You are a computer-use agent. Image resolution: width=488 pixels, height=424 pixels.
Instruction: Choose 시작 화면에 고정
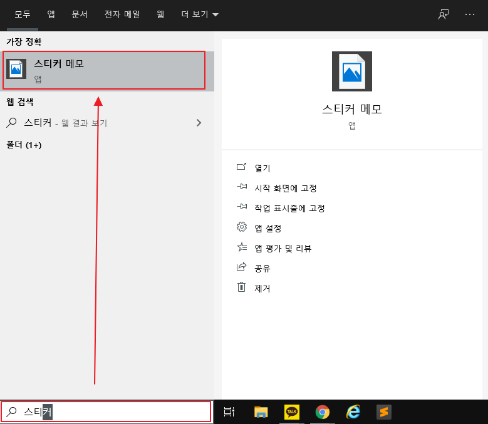286,189
